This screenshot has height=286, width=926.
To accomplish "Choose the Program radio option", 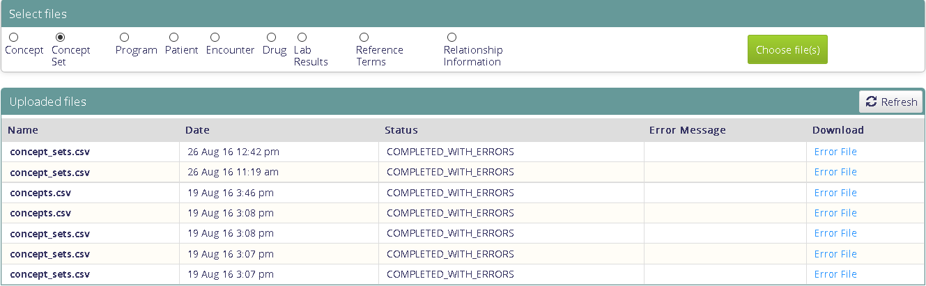I will (x=124, y=37).
